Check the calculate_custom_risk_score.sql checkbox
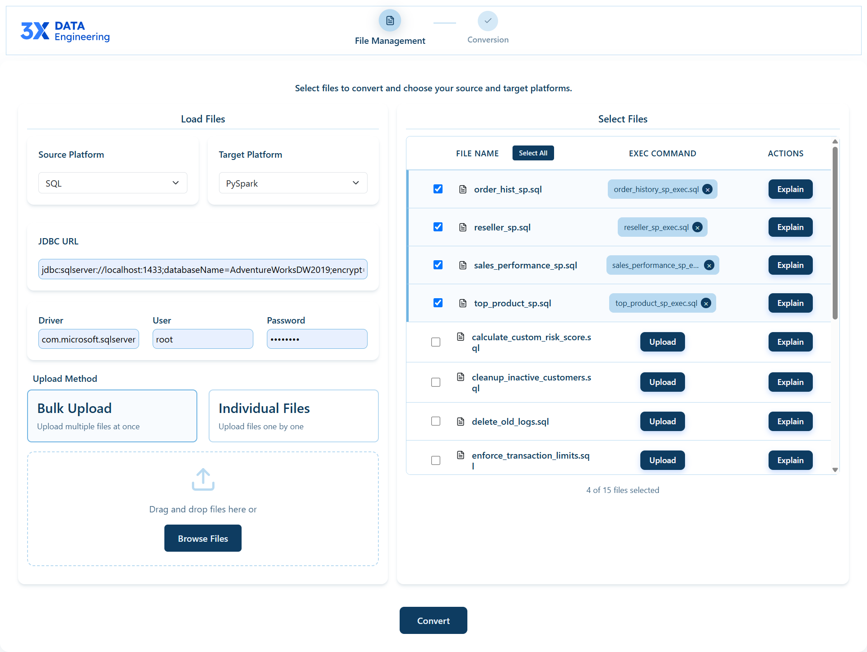 436,342
